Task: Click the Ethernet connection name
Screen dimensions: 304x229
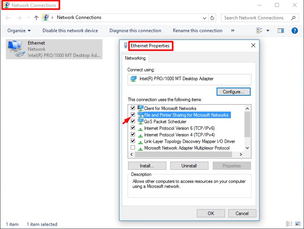Action: point(36,43)
